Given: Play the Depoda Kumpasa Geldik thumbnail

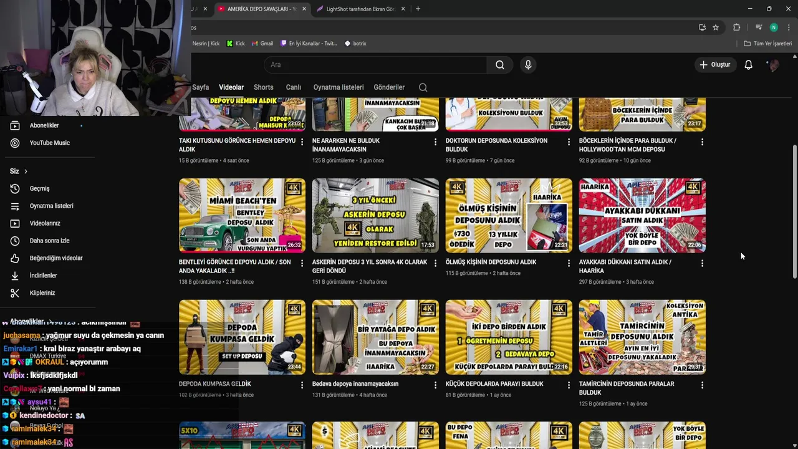Looking at the screenshot, I should tap(242, 337).
